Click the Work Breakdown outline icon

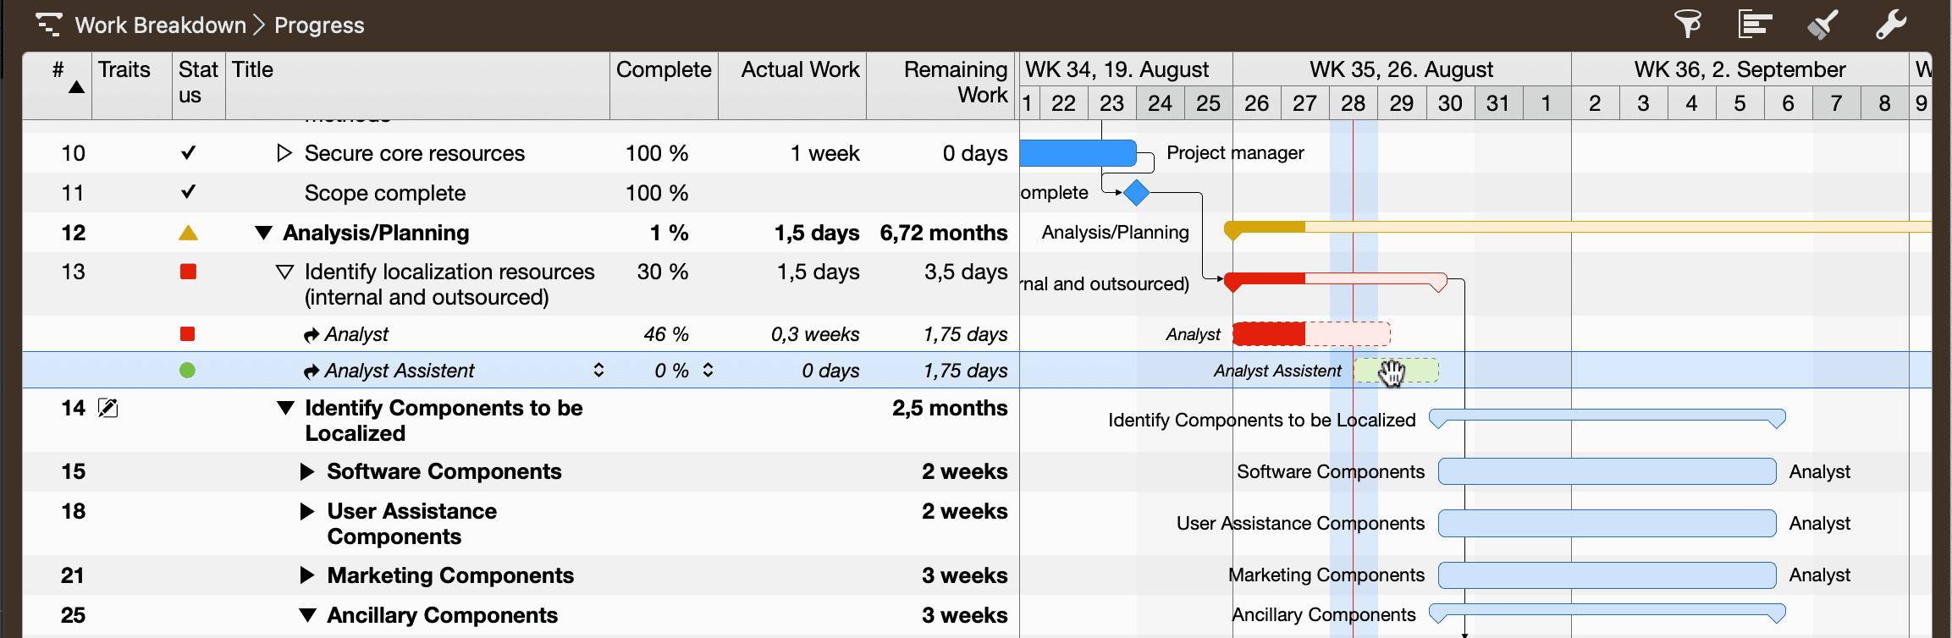coord(49,25)
